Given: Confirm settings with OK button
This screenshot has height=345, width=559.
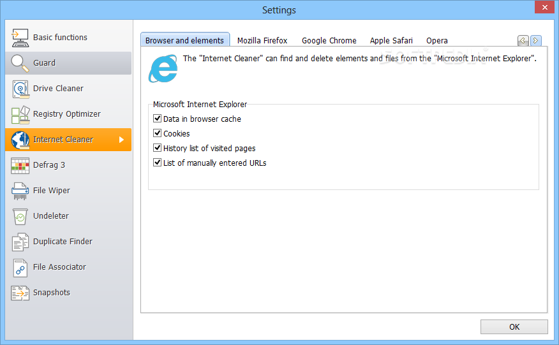Looking at the screenshot, I should click(514, 327).
